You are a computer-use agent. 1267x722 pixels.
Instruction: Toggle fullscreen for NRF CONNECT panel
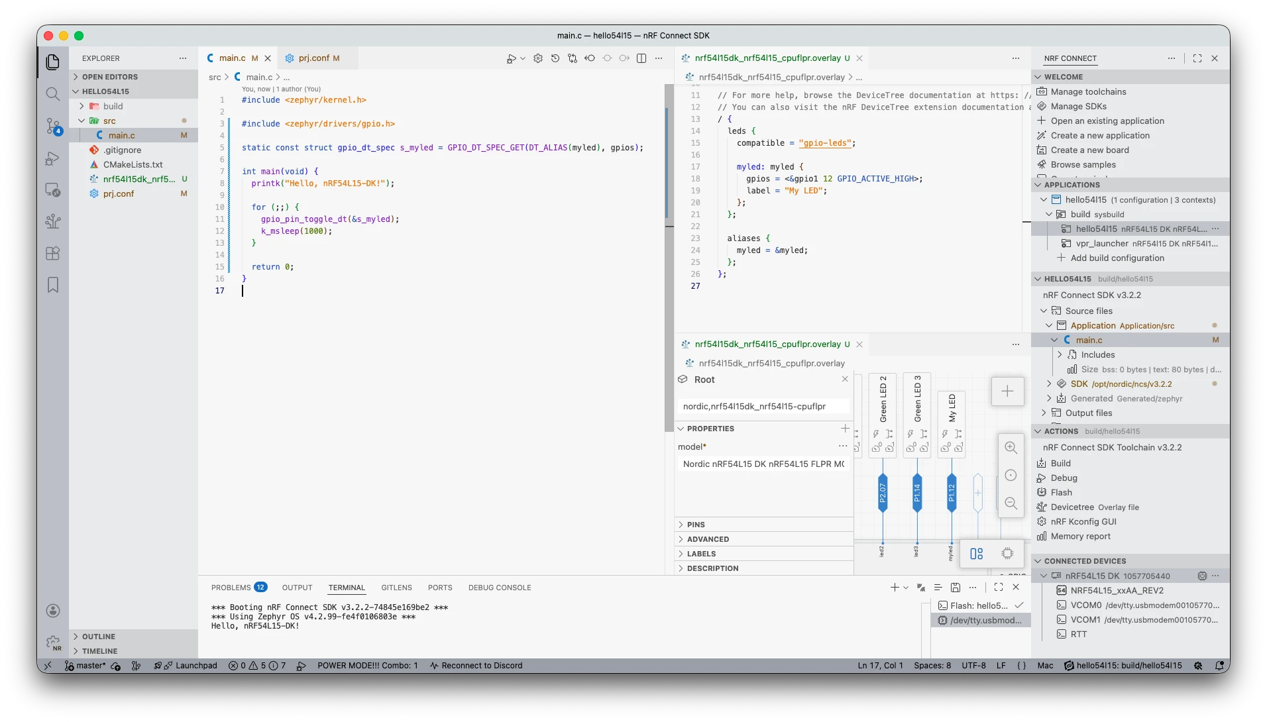click(1197, 58)
